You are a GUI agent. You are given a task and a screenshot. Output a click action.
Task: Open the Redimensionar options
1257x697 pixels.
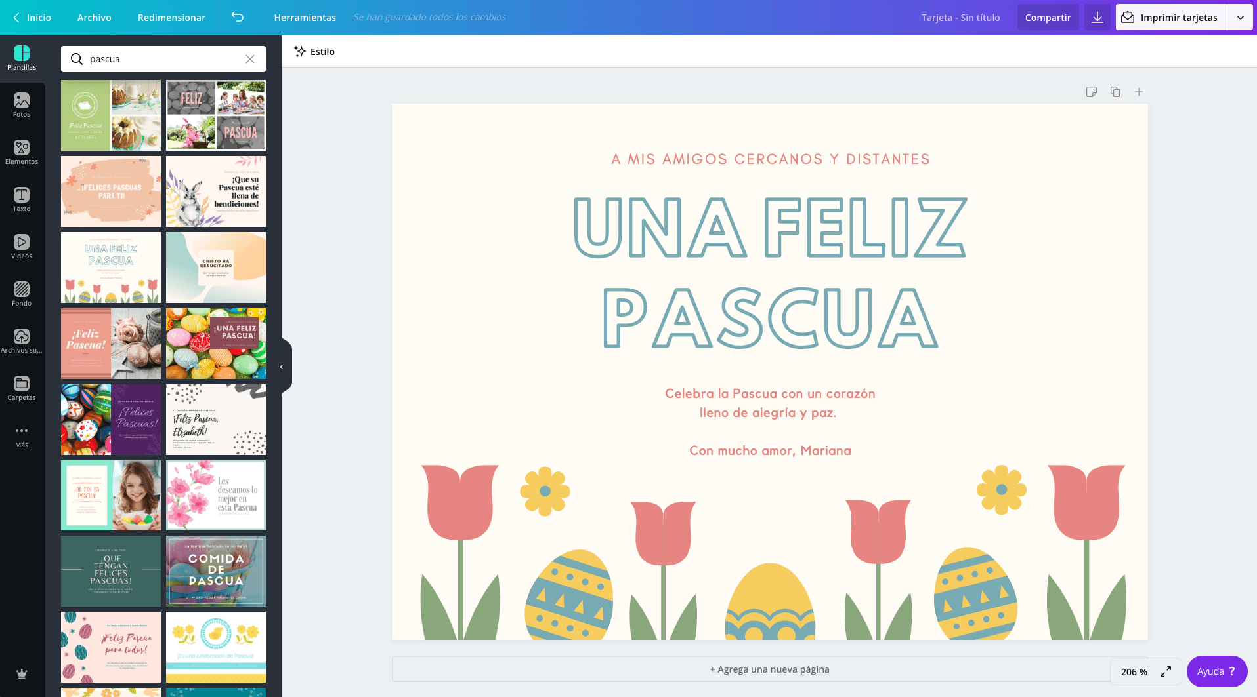(171, 18)
